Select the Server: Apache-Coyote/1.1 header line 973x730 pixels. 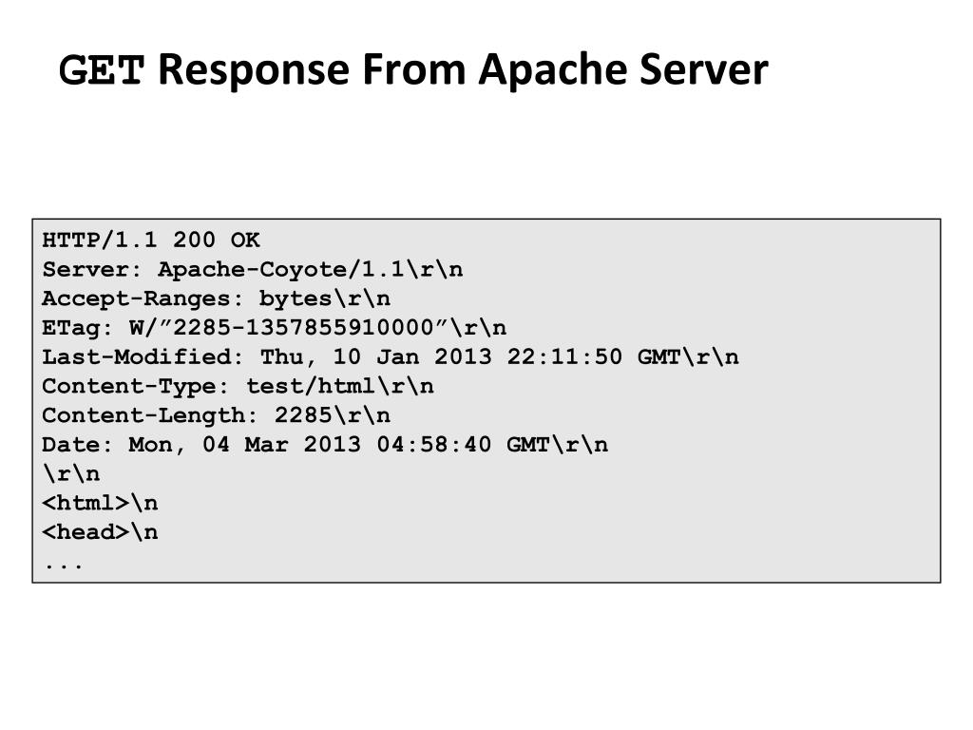tap(253, 269)
